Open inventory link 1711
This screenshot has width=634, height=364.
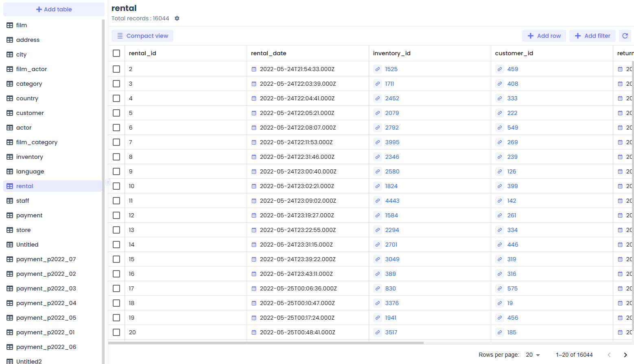(389, 84)
